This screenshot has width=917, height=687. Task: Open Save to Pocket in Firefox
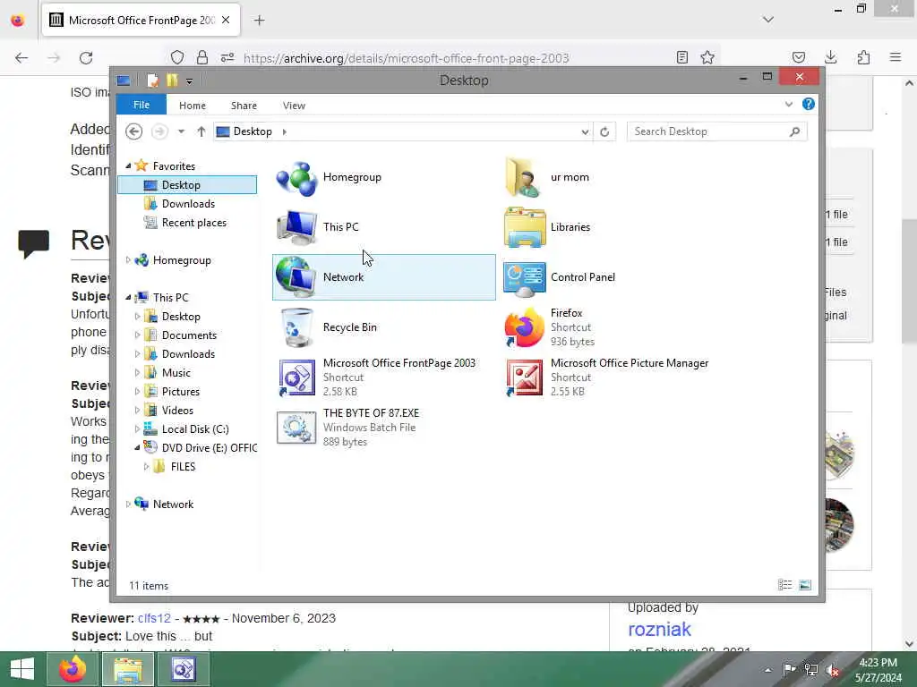(x=798, y=57)
